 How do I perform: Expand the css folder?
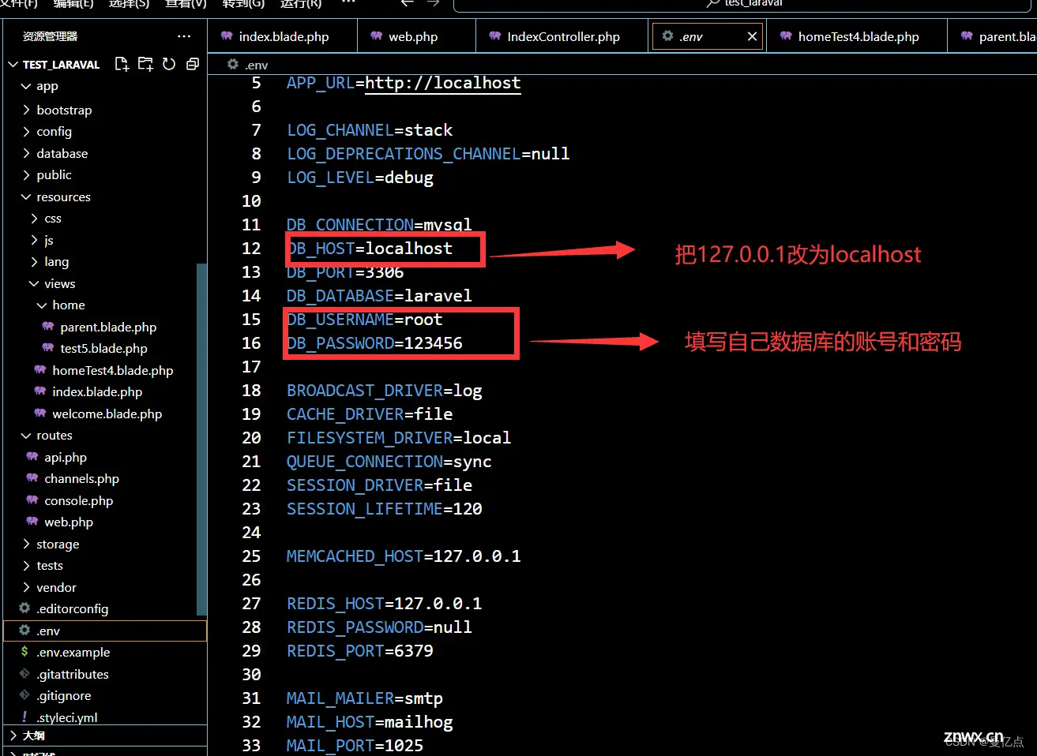pos(34,218)
